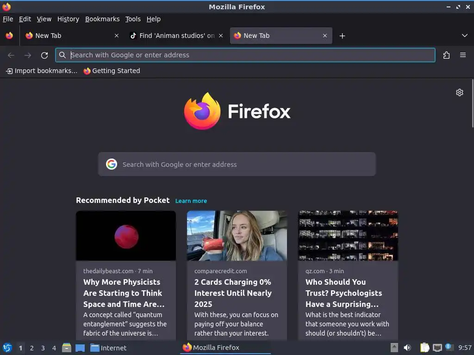Open the File menu
This screenshot has height=355, width=474.
pyautogui.click(x=8, y=19)
